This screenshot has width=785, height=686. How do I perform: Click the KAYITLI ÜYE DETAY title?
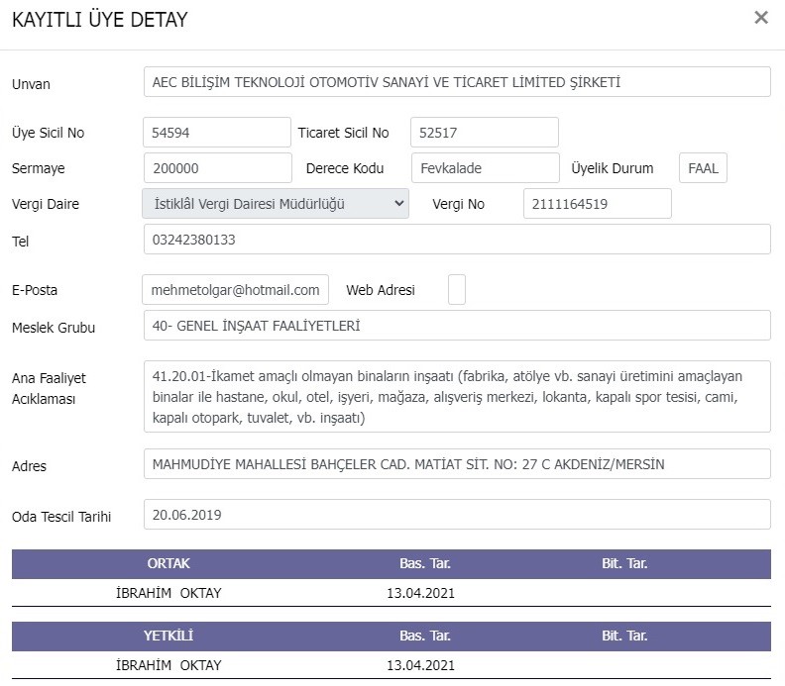pyautogui.click(x=100, y=20)
